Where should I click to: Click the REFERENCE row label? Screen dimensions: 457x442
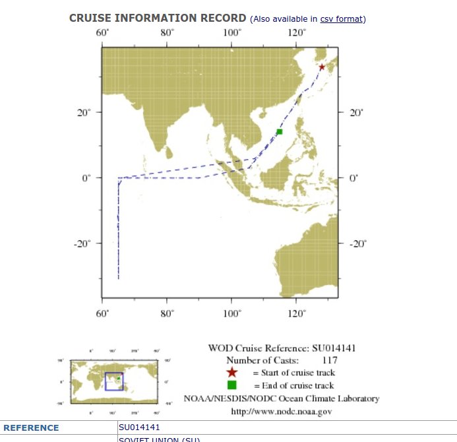(31, 427)
